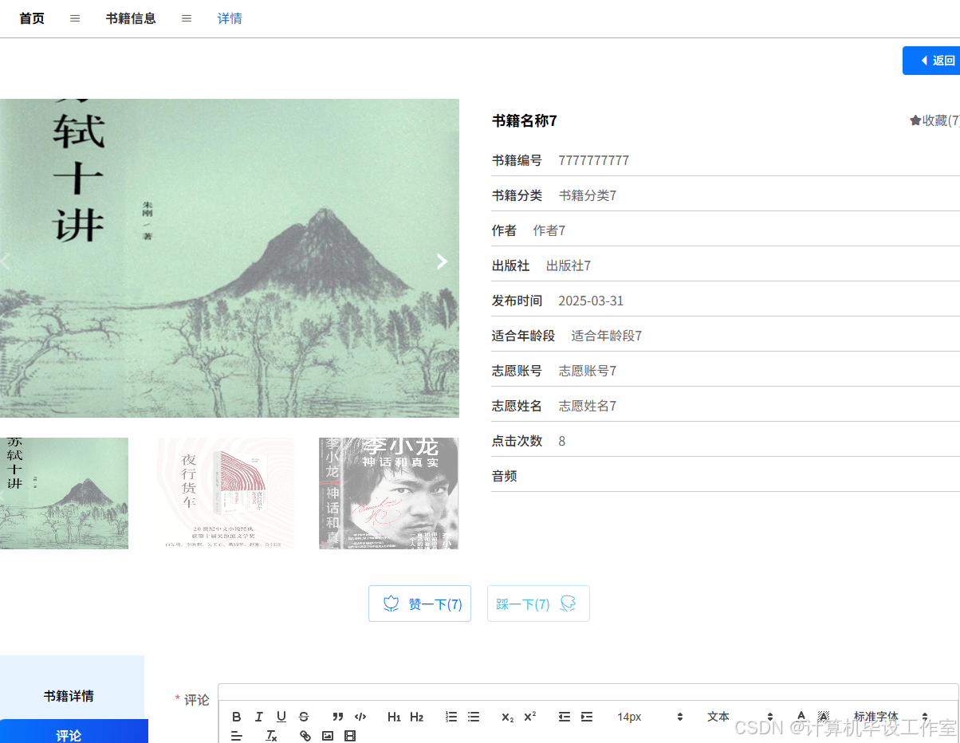The image size is (960, 743).
Task: Select the 夜行货车 thumbnail
Action: (225, 493)
